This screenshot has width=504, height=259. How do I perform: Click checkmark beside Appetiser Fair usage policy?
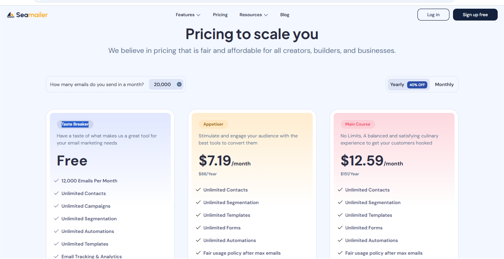click(x=198, y=253)
